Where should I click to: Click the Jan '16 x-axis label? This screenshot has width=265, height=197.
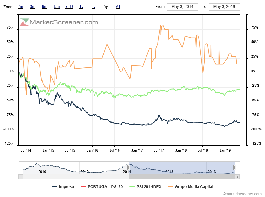(93, 150)
